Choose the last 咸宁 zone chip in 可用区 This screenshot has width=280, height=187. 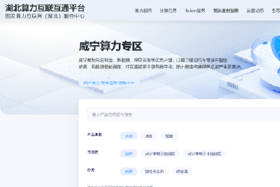point(204,153)
